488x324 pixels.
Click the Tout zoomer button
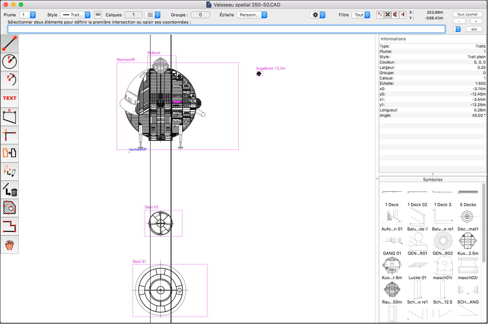tap(467, 14)
